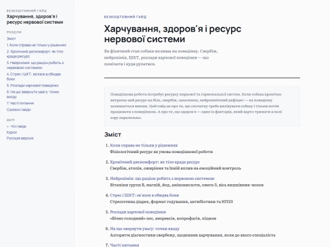Viewport: 330px width, 247px height.
Task: Click the text Стресогенна діарея, формат годування
Action: [x=171, y=202]
